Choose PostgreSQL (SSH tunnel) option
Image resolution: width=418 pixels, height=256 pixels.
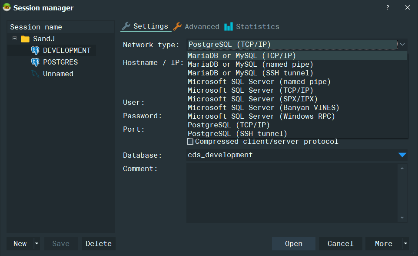click(297, 133)
